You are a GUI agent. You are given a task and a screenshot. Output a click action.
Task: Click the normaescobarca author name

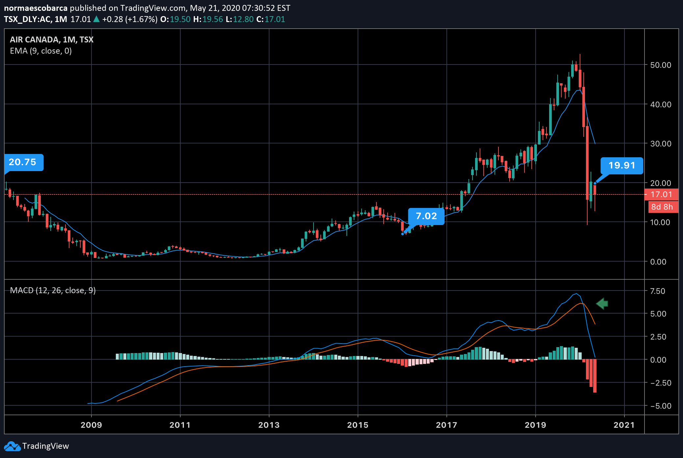36,8
